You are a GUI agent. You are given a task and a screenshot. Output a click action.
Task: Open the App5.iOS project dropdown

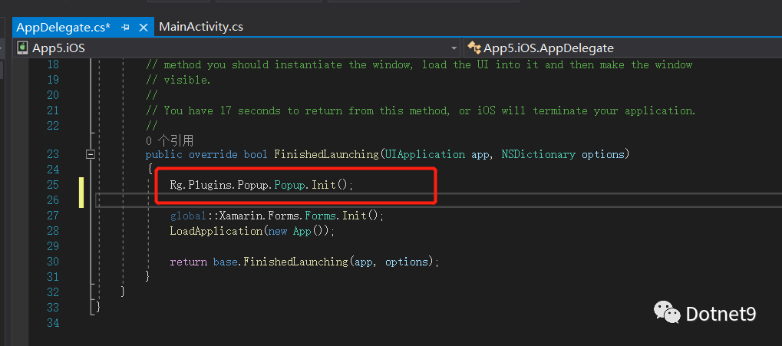[x=454, y=48]
